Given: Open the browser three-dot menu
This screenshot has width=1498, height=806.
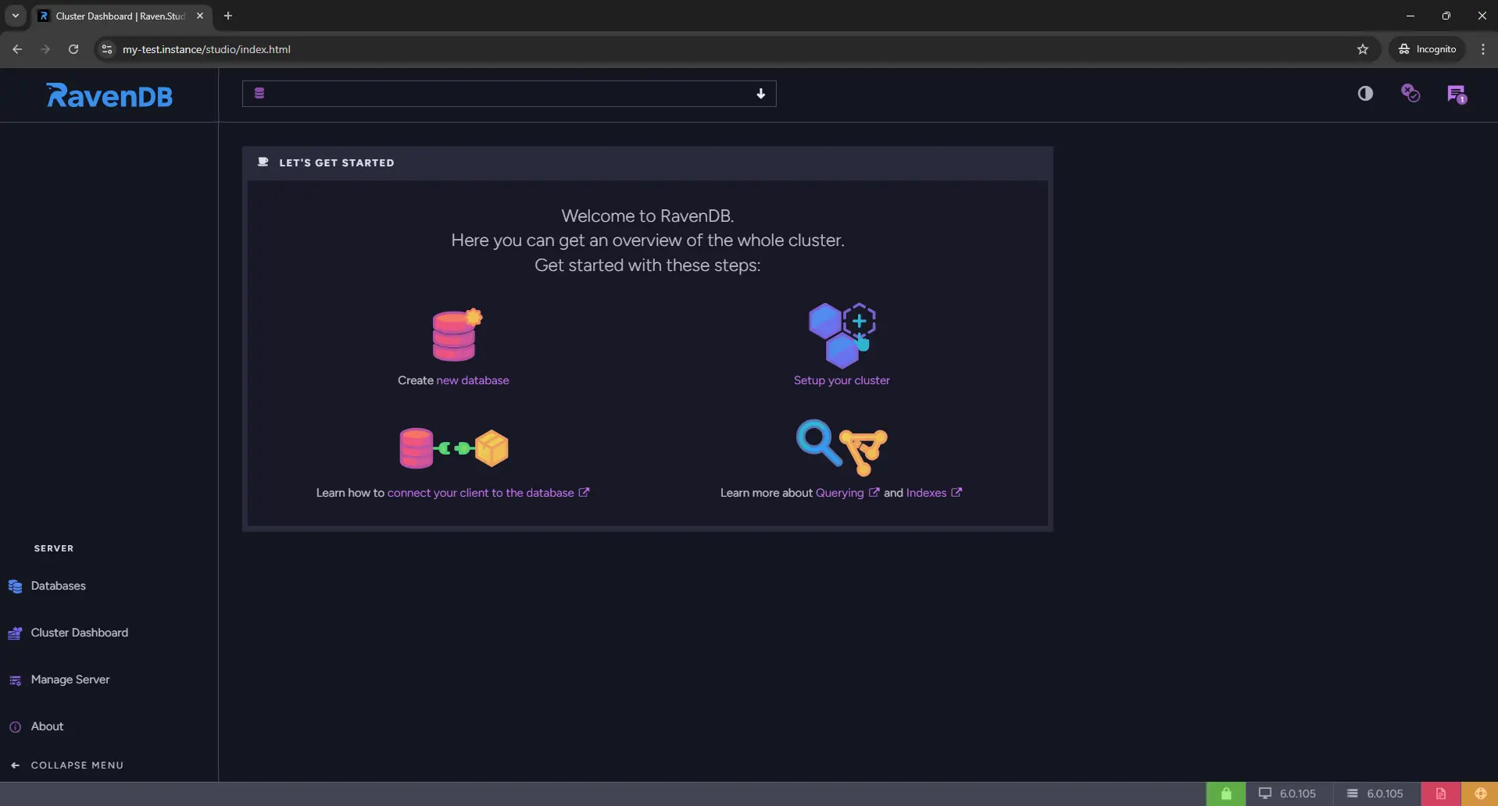Looking at the screenshot, I should click(1482, 49).
